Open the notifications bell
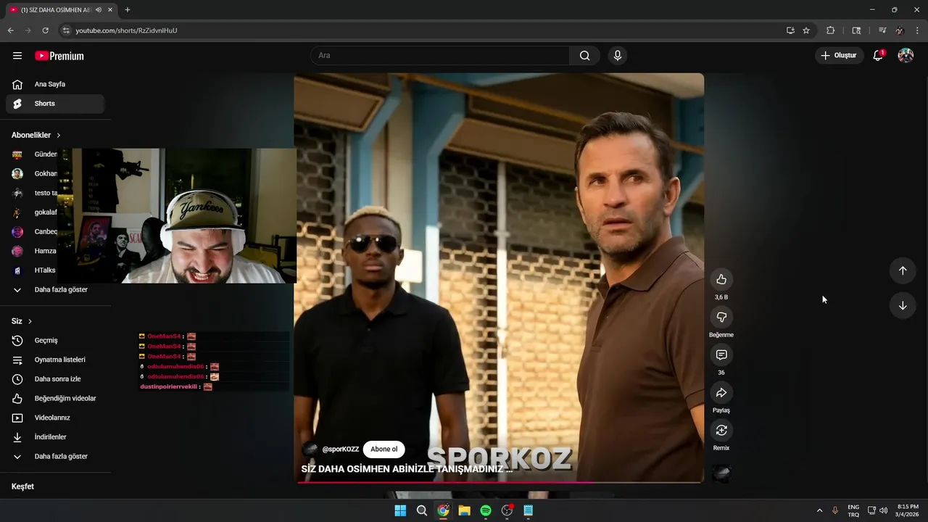 [x=878, y=56]
